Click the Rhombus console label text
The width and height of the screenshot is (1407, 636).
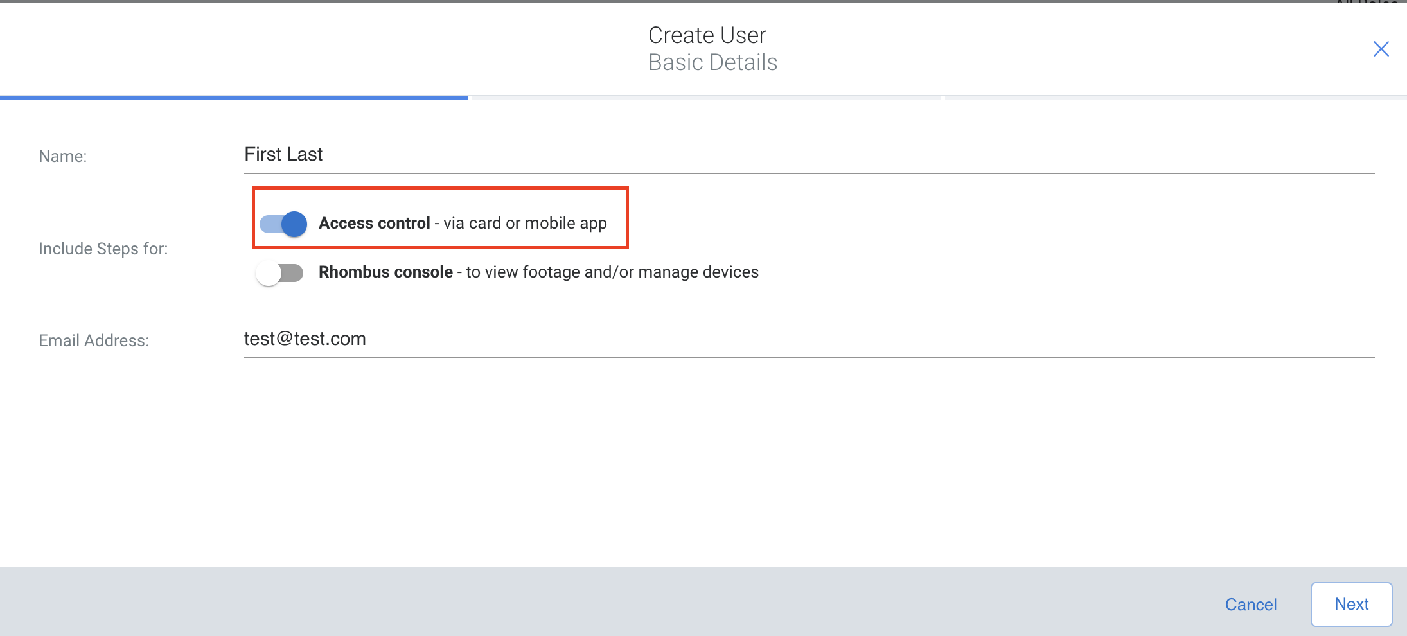pos(385,272)
